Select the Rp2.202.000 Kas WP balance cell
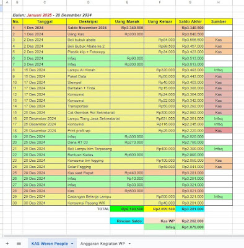The height and width of the screenshot is (248, 244). point(190,221)
